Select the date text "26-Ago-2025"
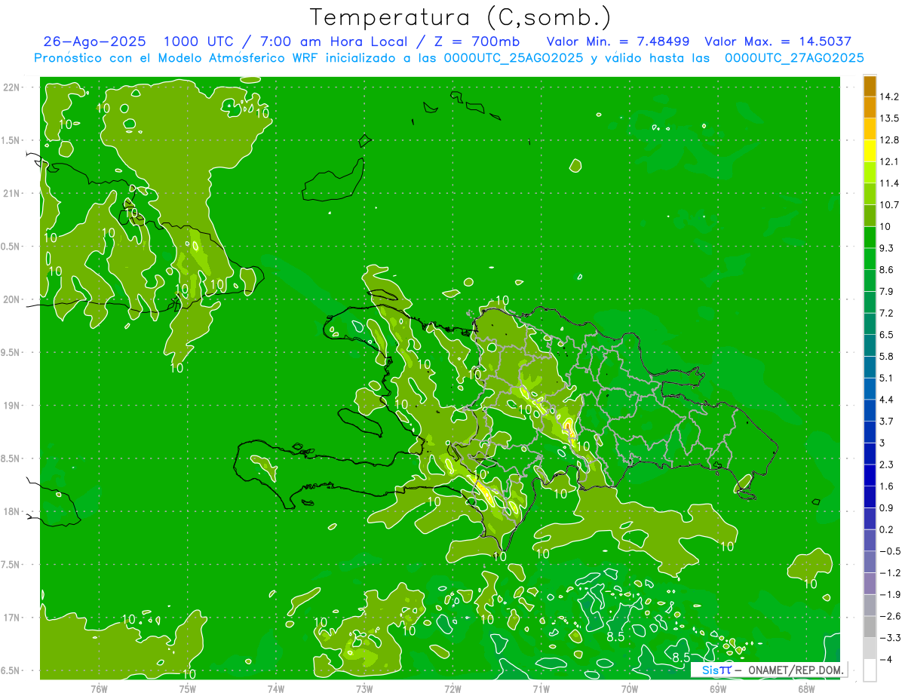Screen dimensions: 905x699 coord(94,41)
